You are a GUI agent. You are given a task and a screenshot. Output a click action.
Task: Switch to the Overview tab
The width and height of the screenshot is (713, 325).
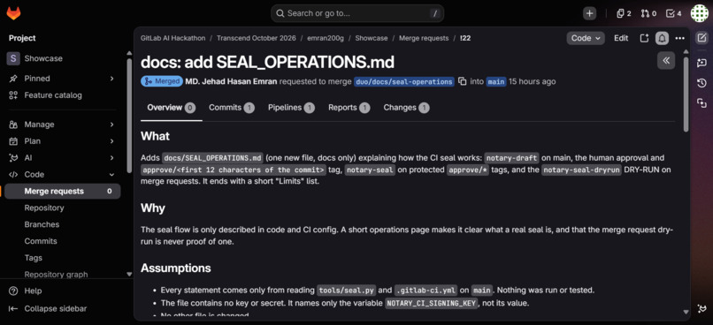(171, 108)
